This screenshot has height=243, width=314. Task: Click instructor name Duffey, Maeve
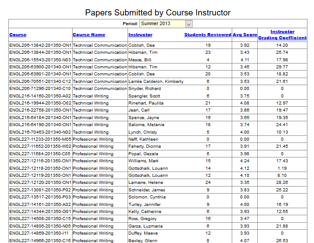pos(143,233)
